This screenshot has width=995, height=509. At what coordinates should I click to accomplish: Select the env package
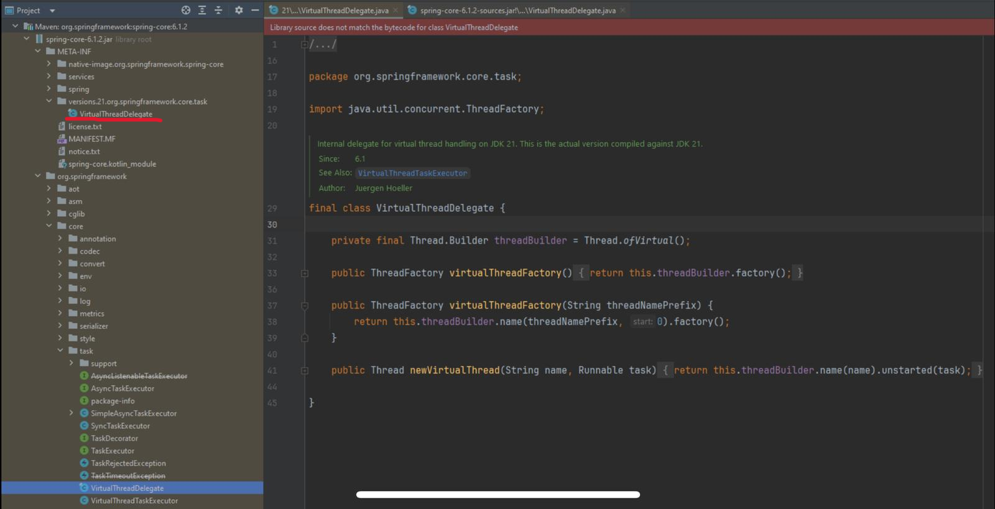[86, 276]
